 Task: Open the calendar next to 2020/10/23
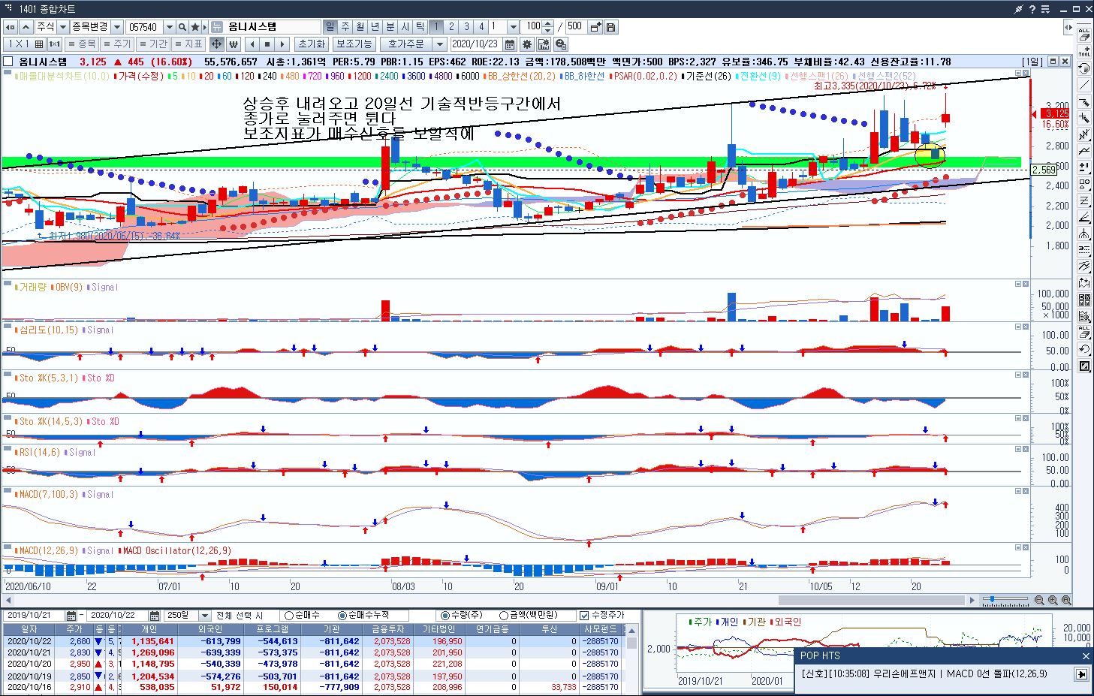click(x=510, y=44)
